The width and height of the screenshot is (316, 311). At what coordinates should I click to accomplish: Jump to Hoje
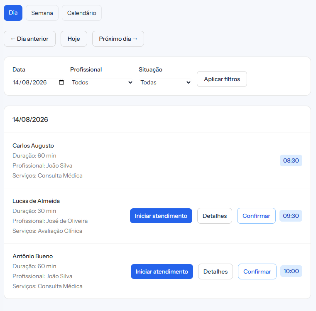(x=74, y=39)
